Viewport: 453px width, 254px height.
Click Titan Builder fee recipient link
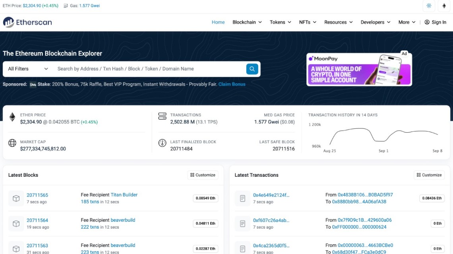[124, 195]
